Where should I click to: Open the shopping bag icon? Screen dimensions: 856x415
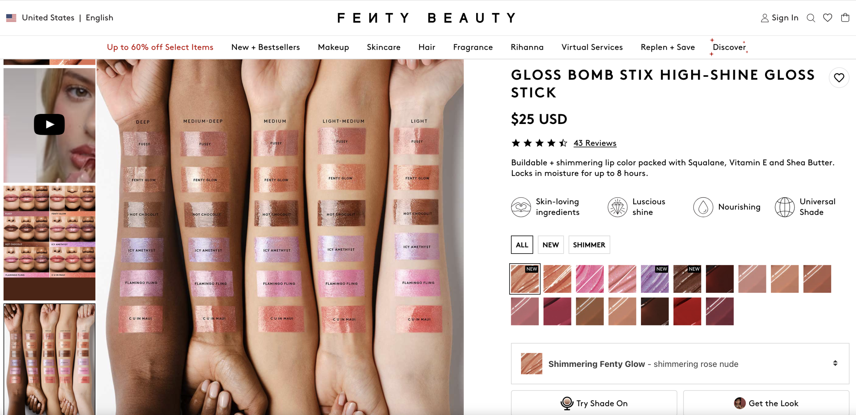click(845, 18)
